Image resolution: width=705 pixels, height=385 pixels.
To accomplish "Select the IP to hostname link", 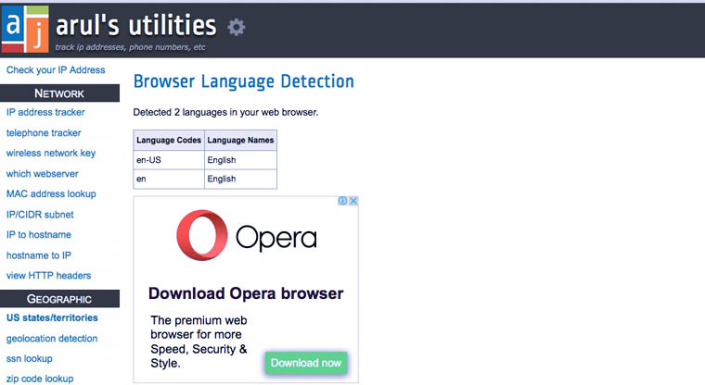I will click(39, 235).
